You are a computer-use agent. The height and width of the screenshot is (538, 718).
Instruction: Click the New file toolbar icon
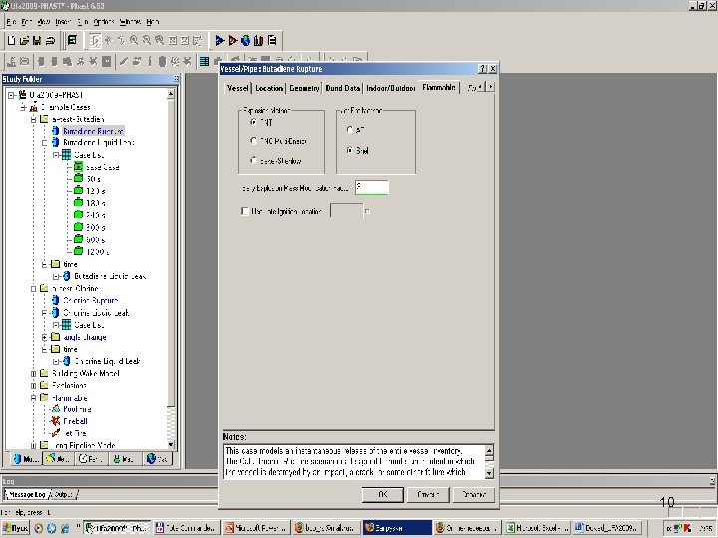point(11,41)
